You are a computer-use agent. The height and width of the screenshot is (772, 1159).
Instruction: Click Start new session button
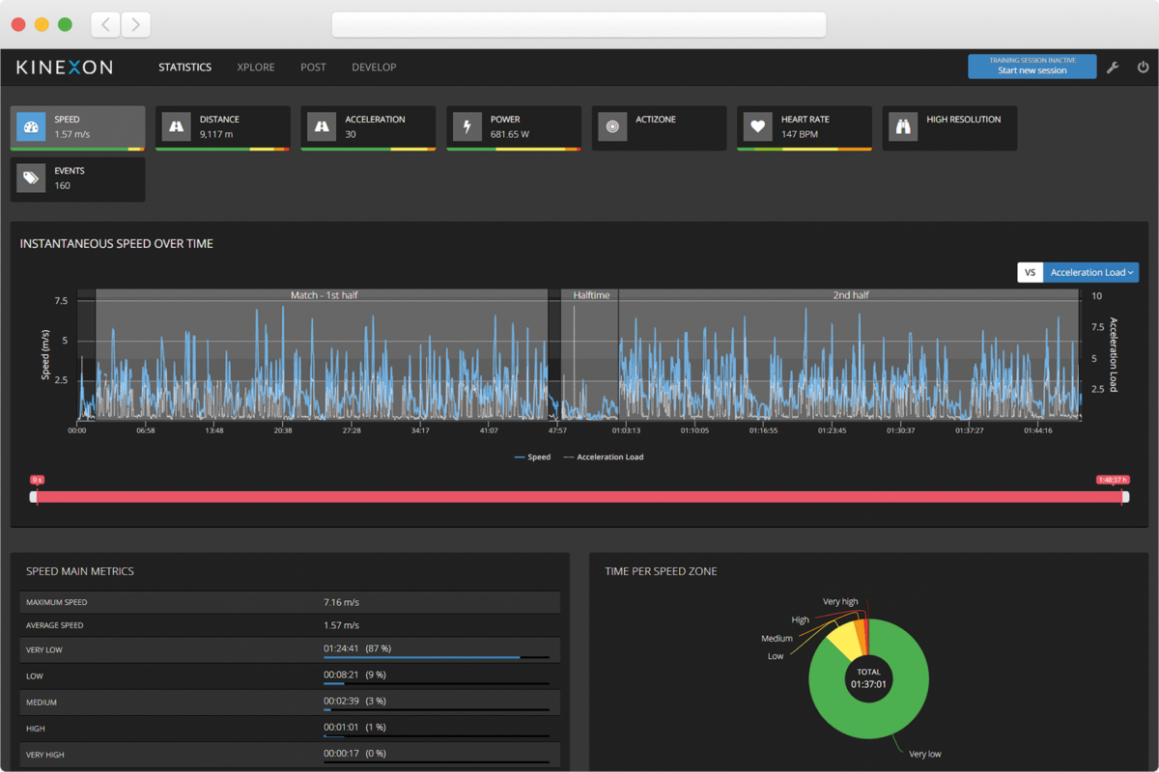point(1032,67)
